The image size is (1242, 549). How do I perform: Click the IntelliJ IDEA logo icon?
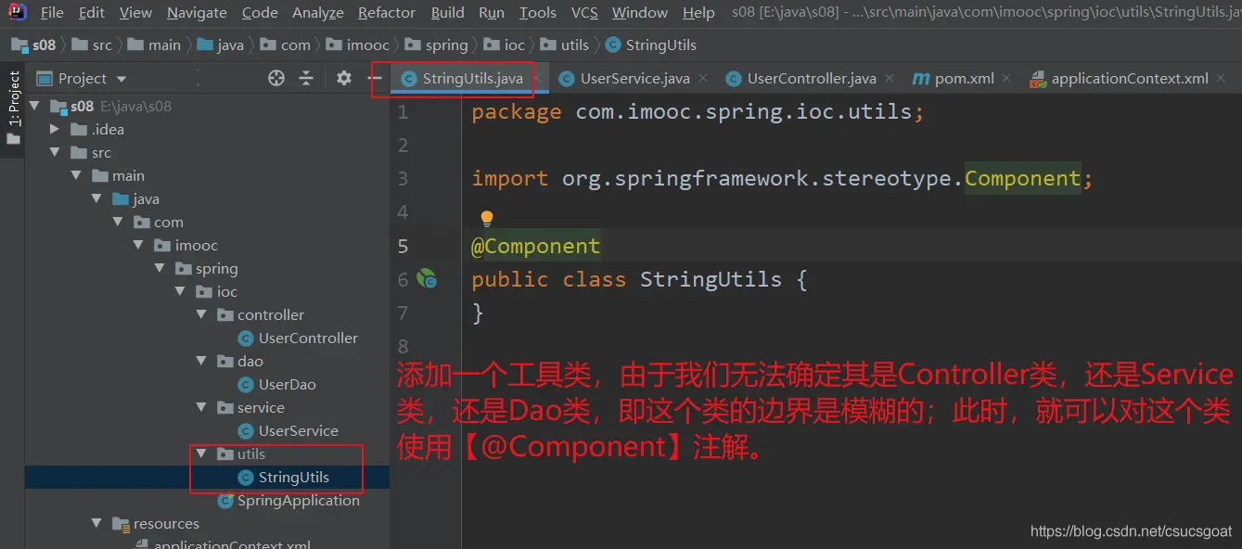coord(17,12)
